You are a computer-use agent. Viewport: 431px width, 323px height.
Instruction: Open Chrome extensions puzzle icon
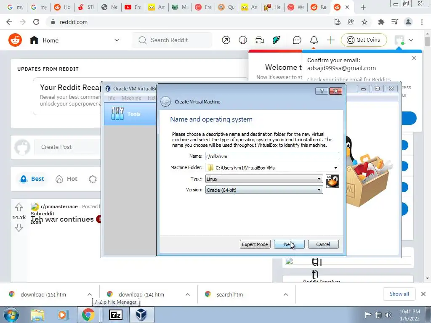[381, 22]
